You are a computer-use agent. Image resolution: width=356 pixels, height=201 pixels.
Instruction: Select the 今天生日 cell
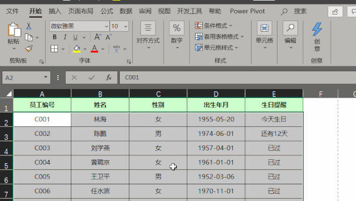pyautogui.click(x=274, y=119)
